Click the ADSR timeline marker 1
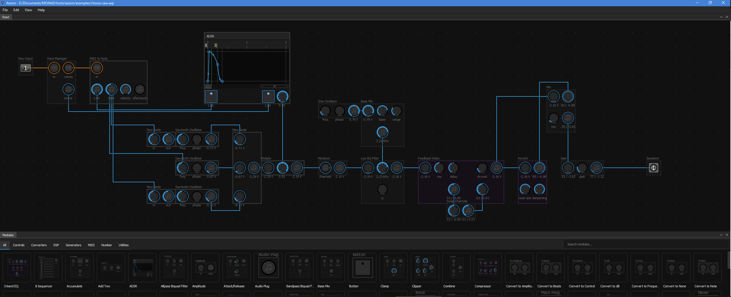Screen dimensions: 731x297 [x=216, y=45]
